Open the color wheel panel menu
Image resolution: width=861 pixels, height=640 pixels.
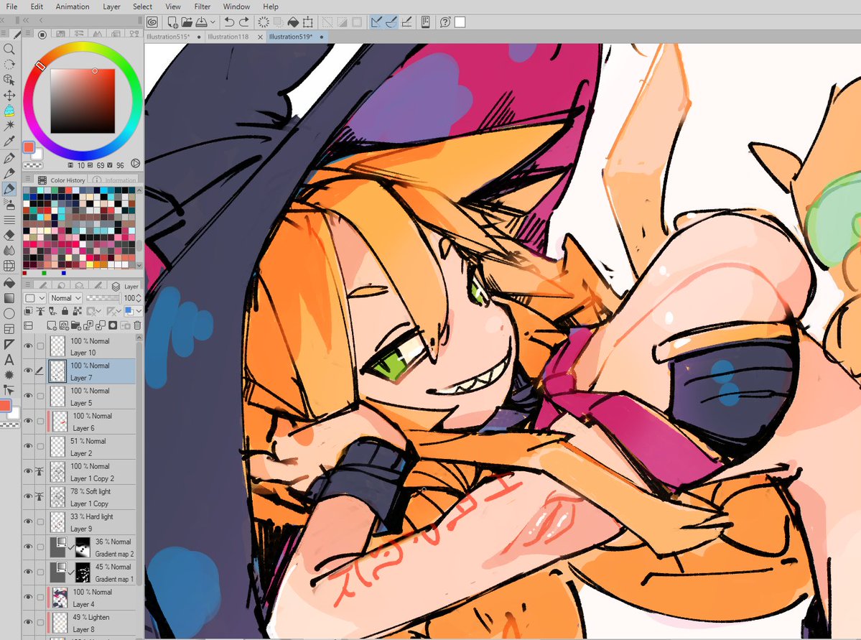coord(27,34)
